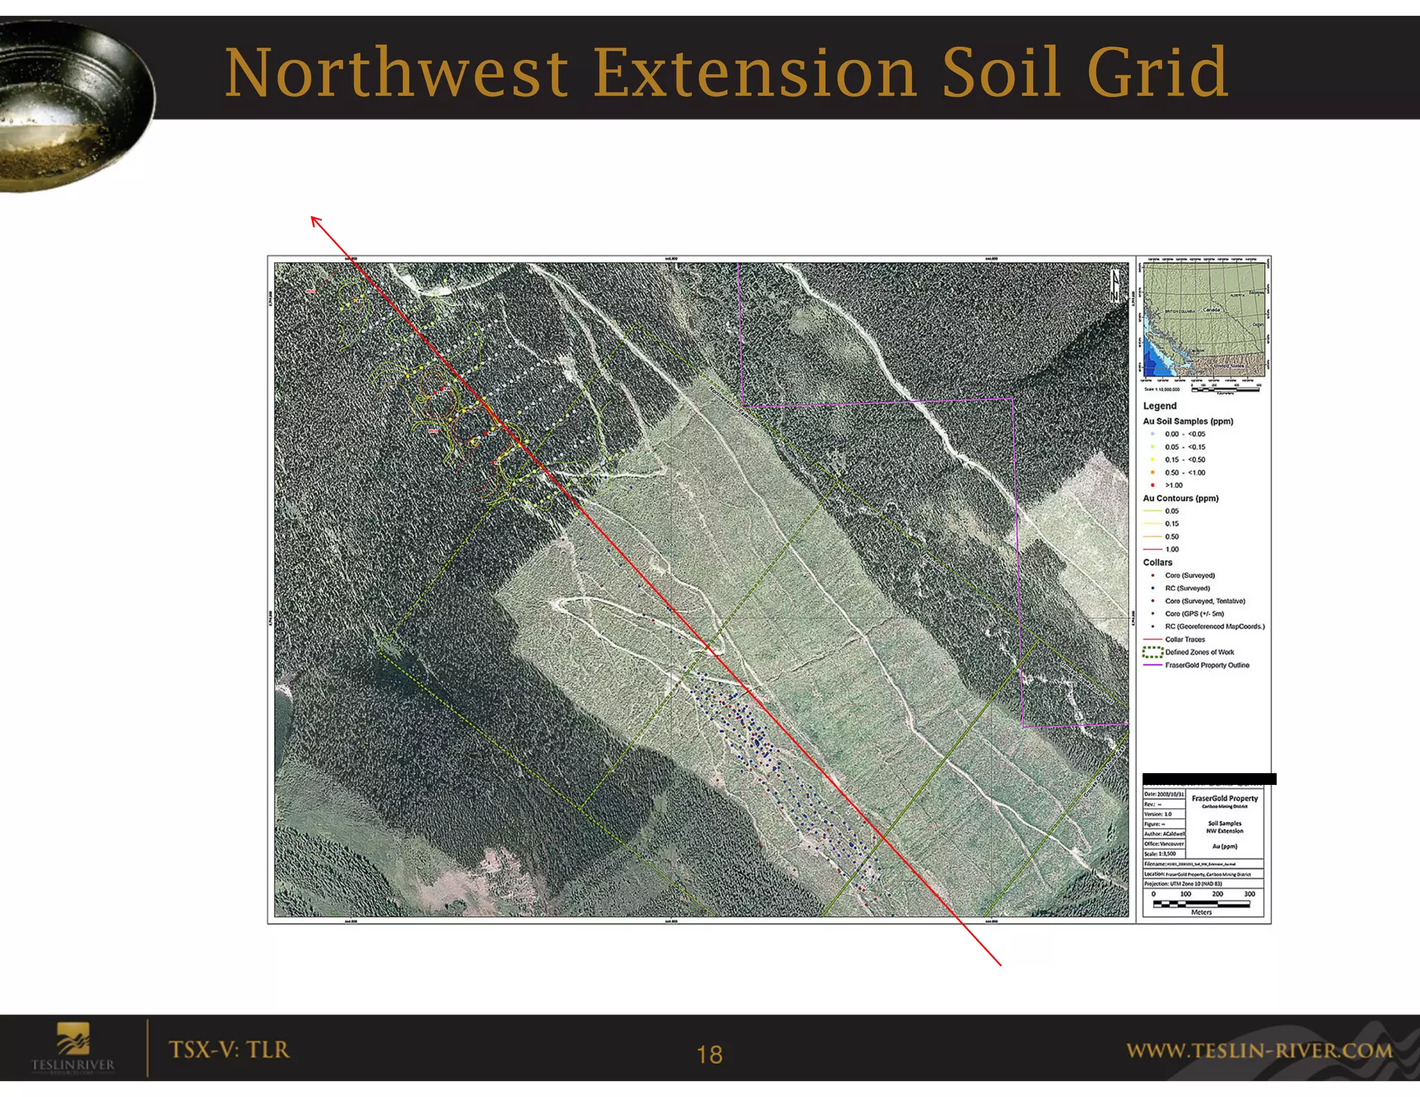Click the 'Office: Vancouver' cell
The image size is (1420, 1097).
1164,844
